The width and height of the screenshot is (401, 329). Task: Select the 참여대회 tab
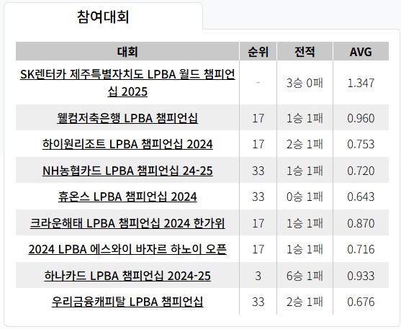103,17
